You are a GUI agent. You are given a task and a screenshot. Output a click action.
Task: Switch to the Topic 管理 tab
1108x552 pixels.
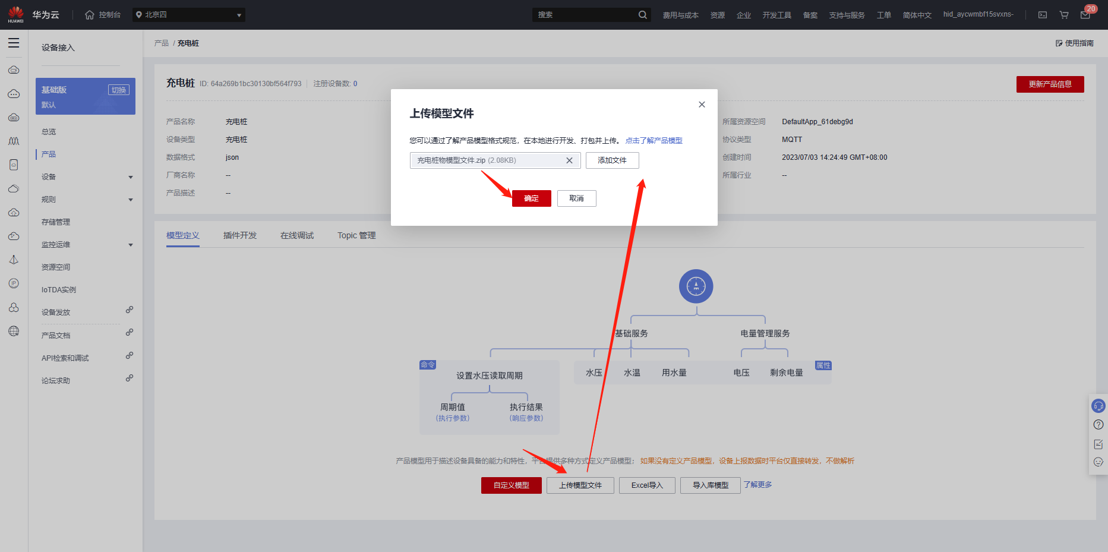[x=356, y=235]
